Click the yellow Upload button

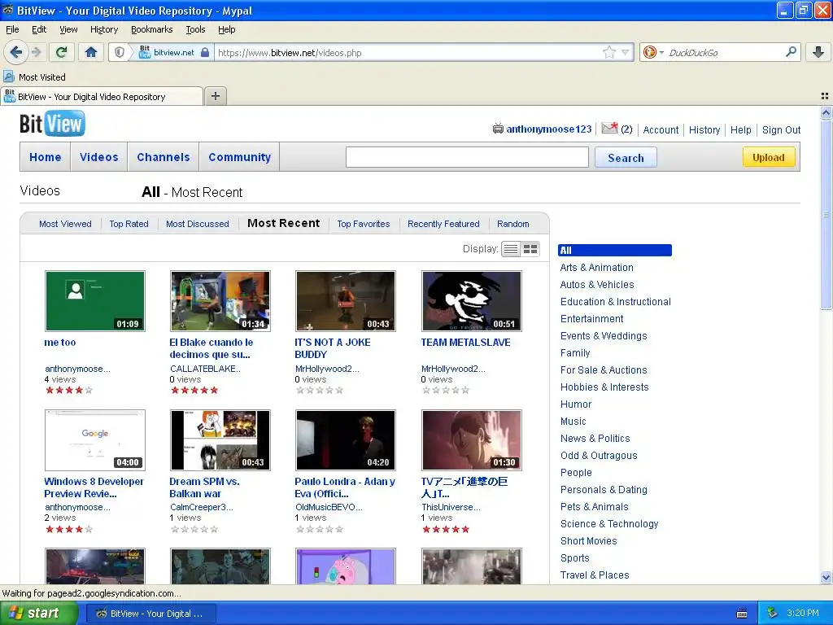(x=768, y=157)
